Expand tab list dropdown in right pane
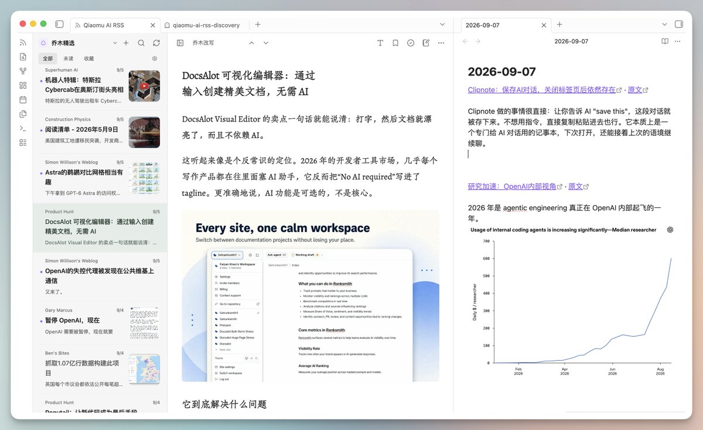703x430 pixels. coord(664,25)
